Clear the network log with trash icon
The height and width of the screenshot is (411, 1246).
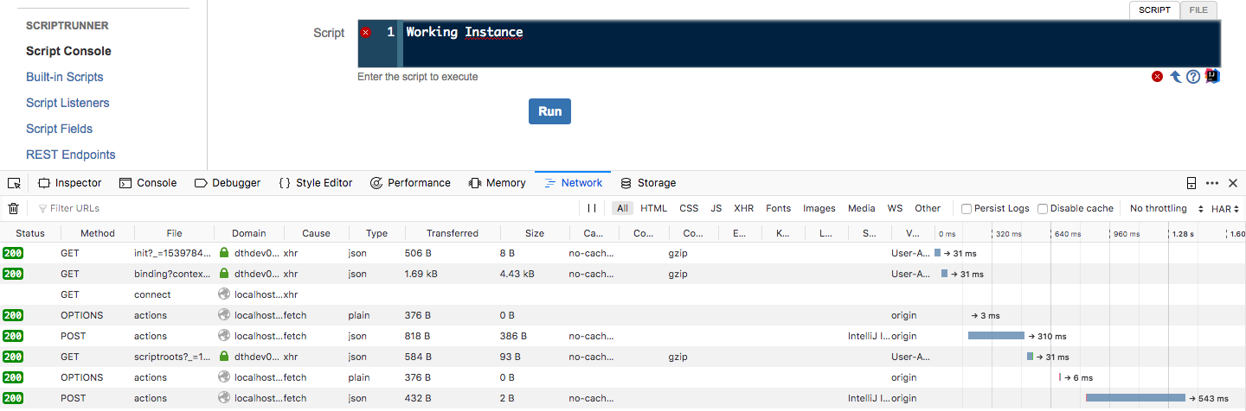point(13,208)
